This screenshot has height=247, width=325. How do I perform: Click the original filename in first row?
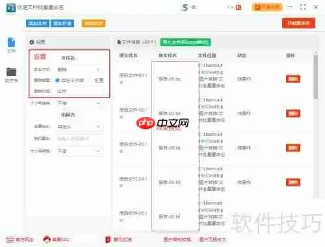133,79
